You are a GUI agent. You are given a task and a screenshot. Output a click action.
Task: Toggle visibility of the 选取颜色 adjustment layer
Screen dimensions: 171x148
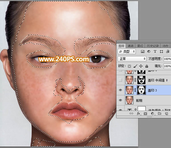(120, 110)
